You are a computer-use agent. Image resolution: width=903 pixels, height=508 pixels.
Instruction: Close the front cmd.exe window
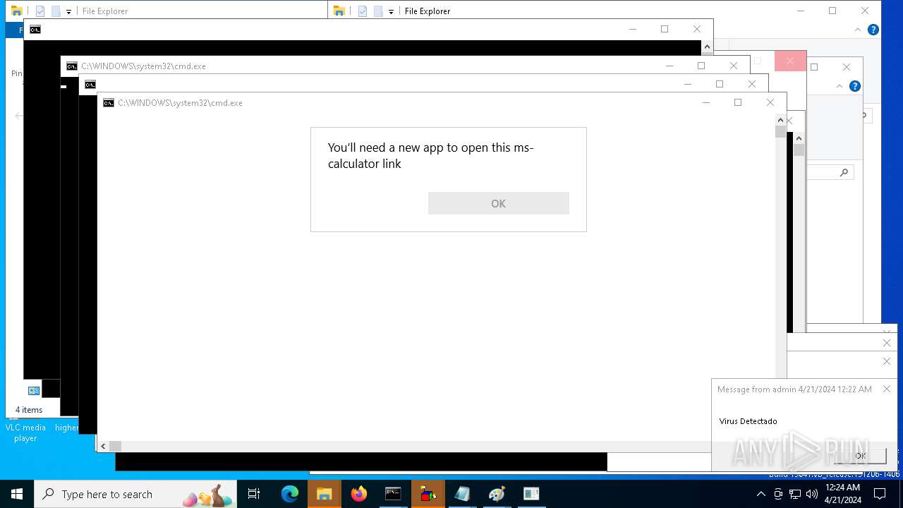(x=770, y=102)
